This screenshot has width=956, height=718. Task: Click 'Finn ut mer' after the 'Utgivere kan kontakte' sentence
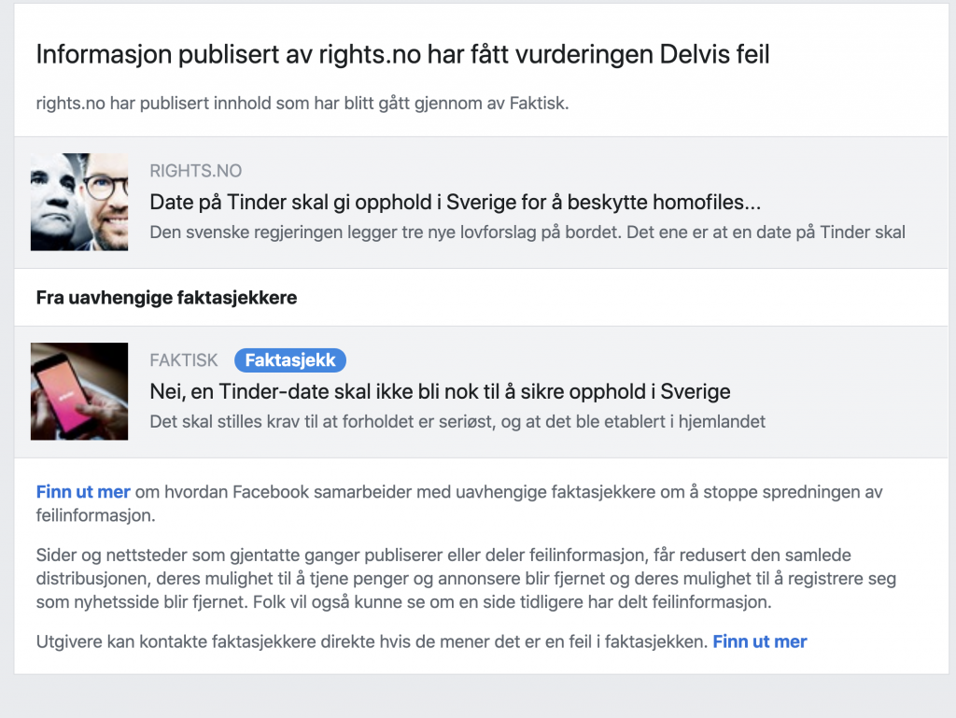click(x=759, y=641)
